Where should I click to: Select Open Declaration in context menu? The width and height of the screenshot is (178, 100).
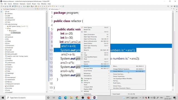pyautogui.click(x=95, y=34)
